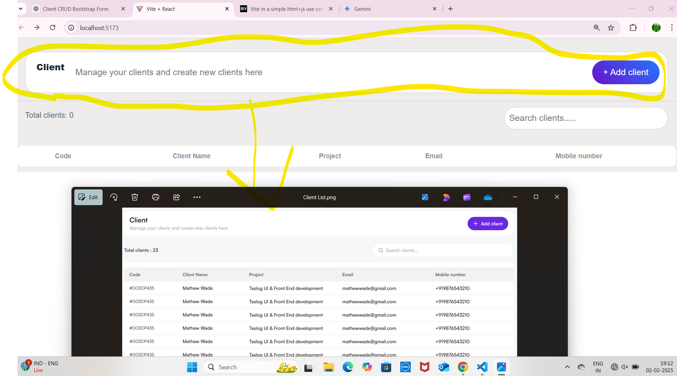Image resolution: width=677 pixels, height=376 pixels.
Task: Open the share icon in Photos toolbar
Action: coord(177,197)
